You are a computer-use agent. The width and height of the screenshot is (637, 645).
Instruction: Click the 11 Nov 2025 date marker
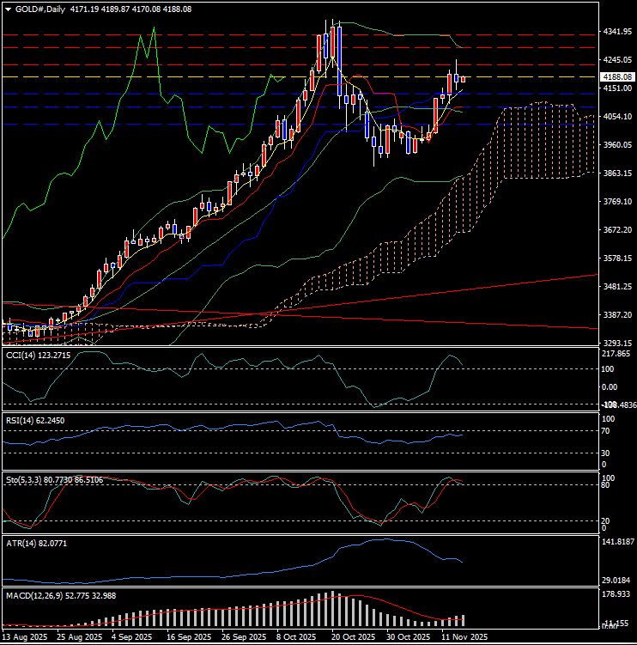pos(463,637)
